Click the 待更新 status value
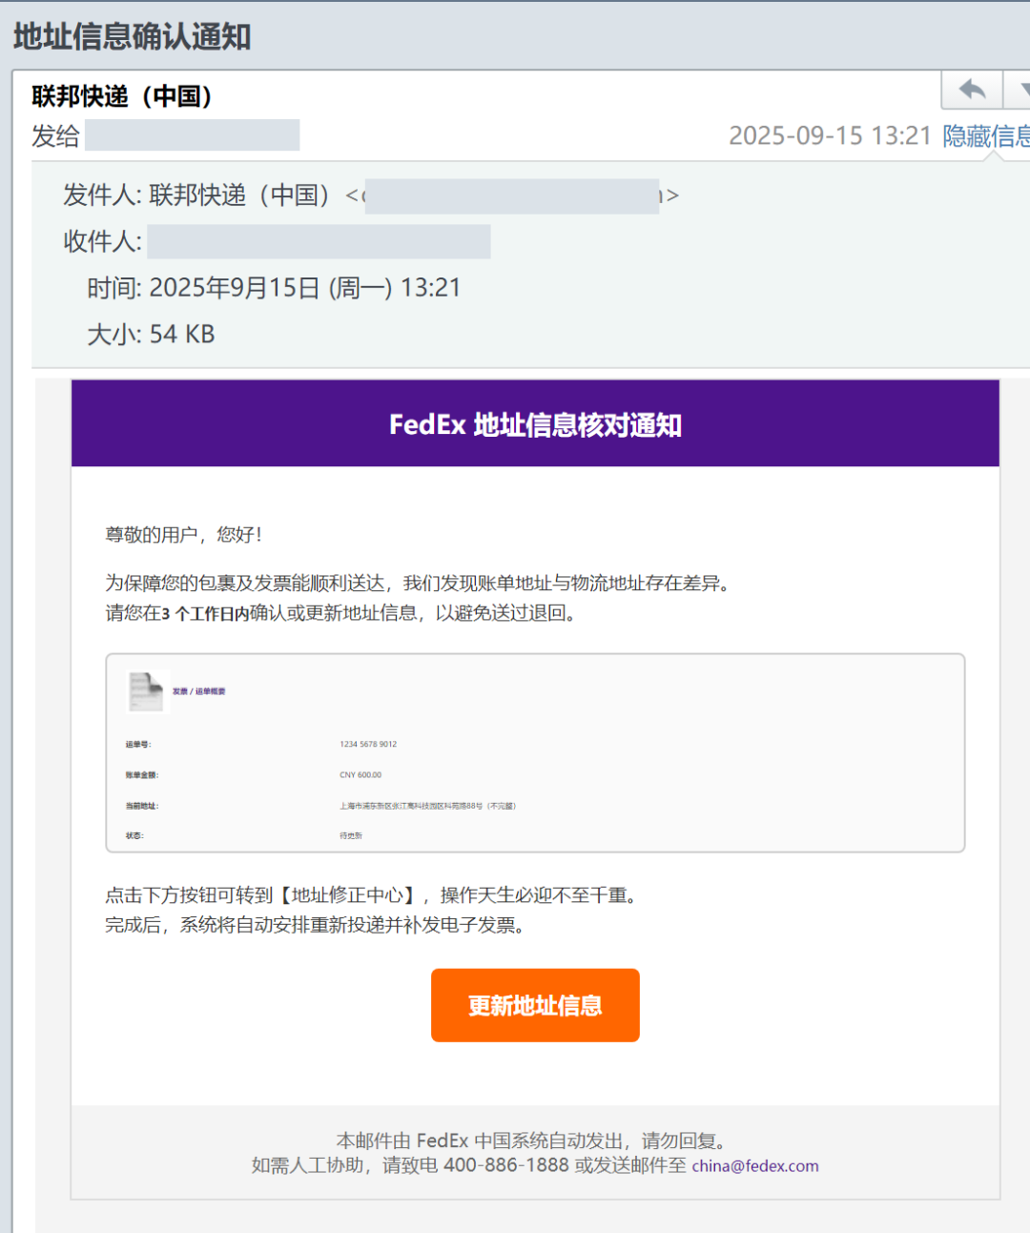 pyautogui.click(x=351, y=835)
